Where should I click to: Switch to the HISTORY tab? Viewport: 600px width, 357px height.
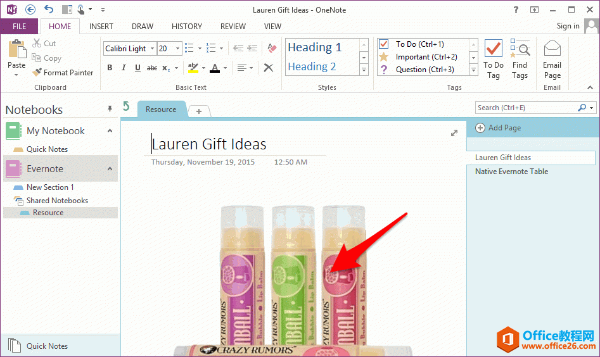point(187,27)
